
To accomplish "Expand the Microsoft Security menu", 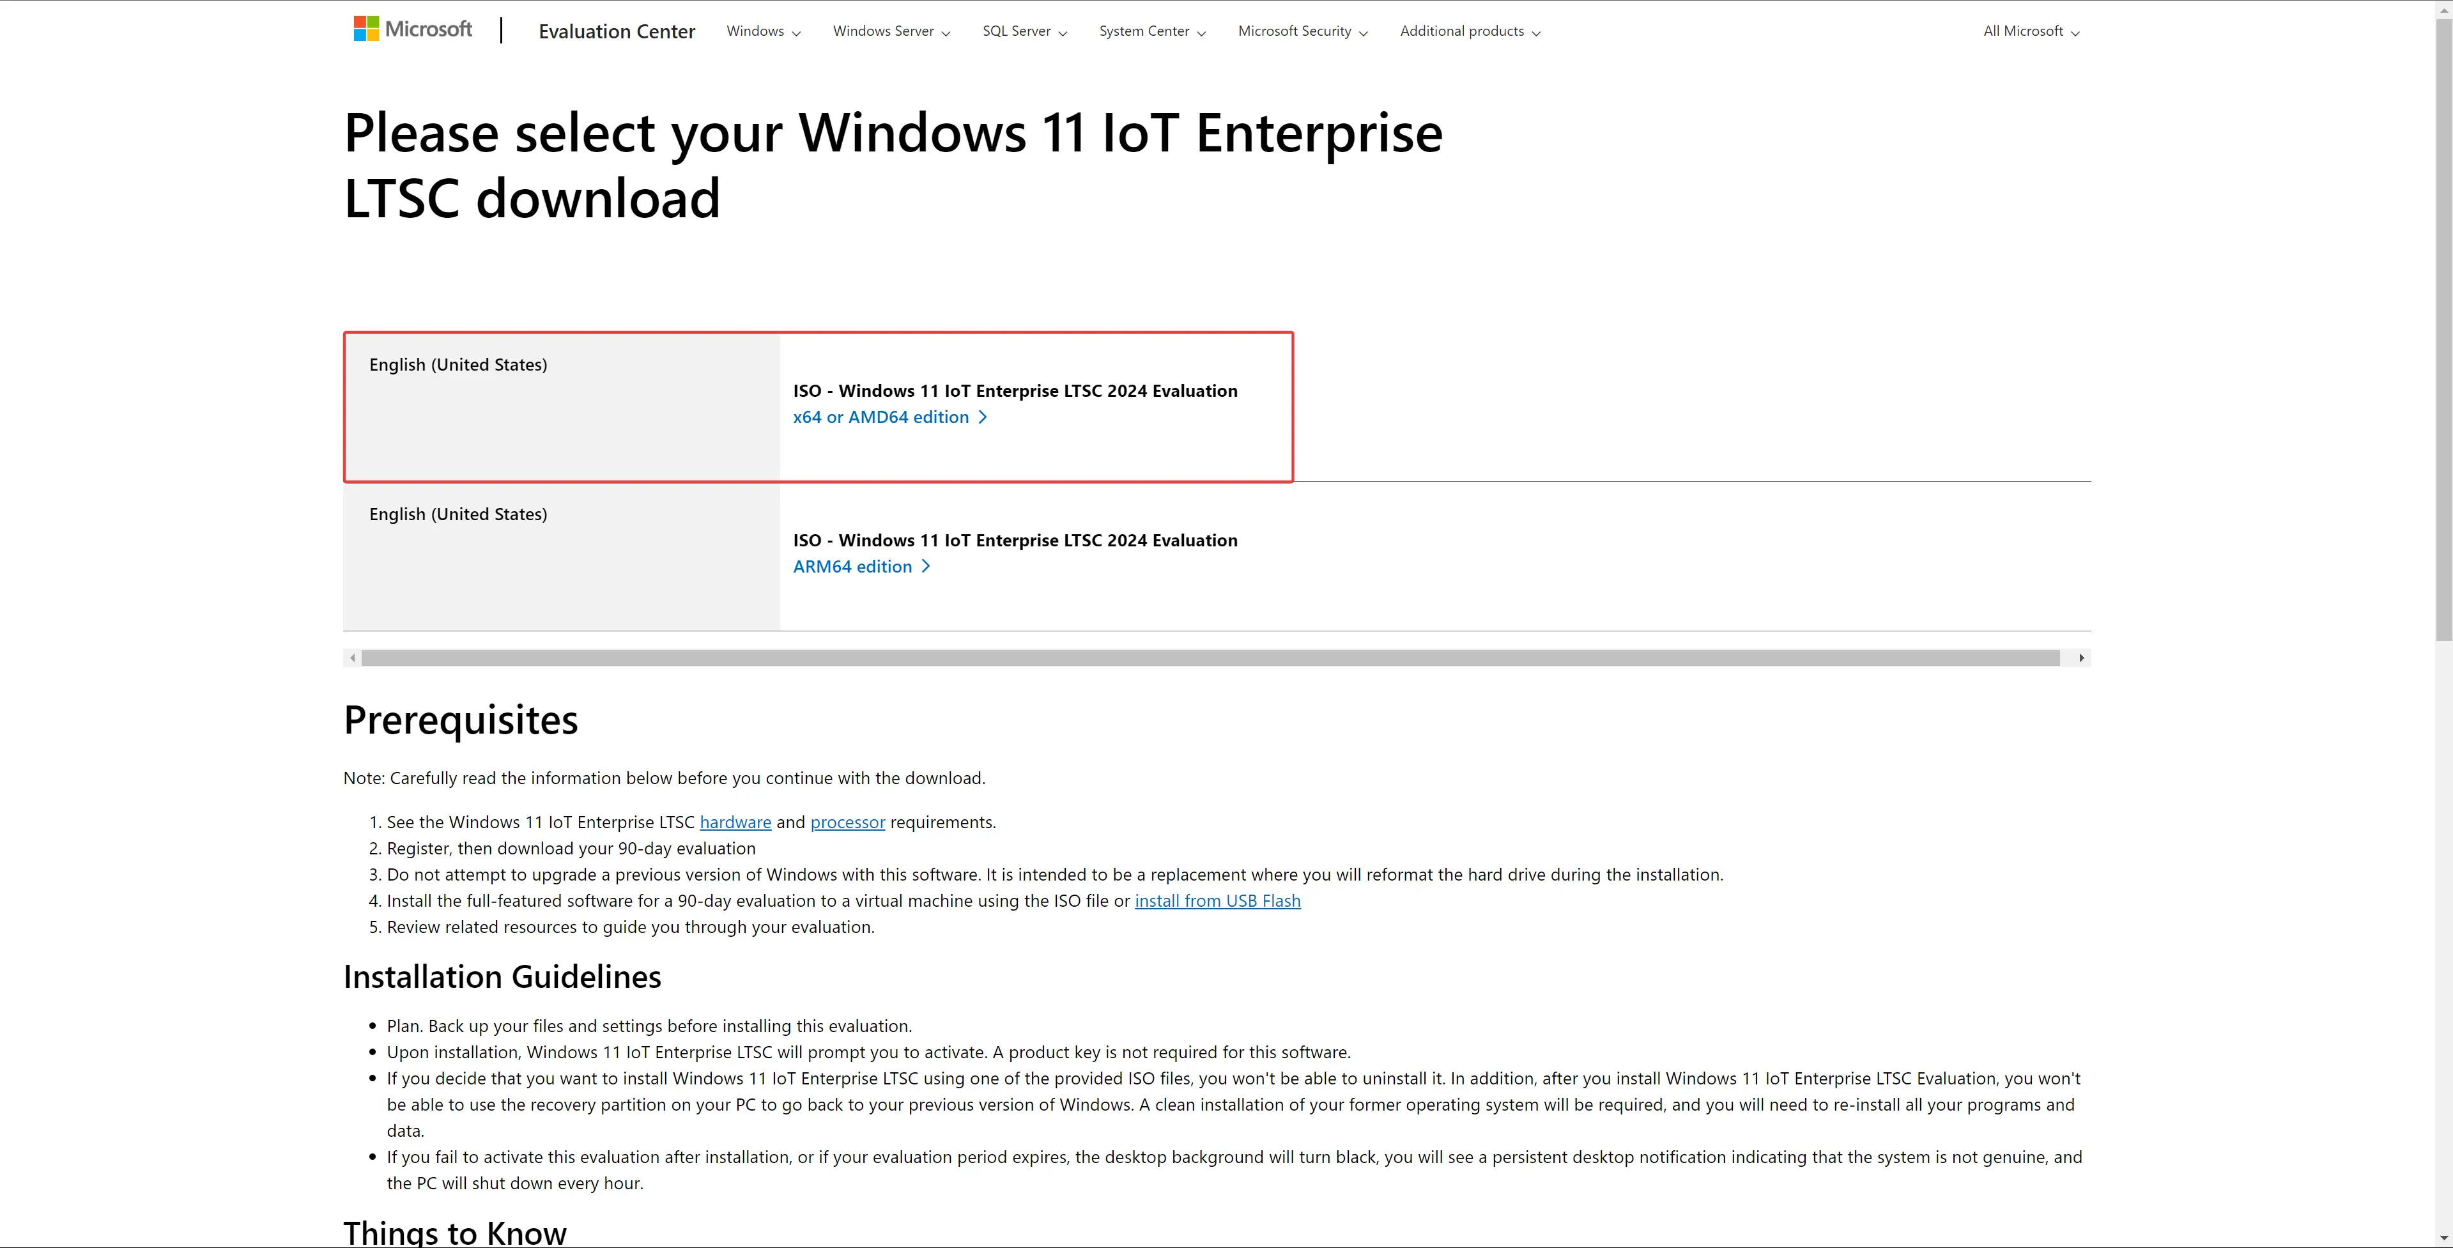I will click(x=1303, y=31).
